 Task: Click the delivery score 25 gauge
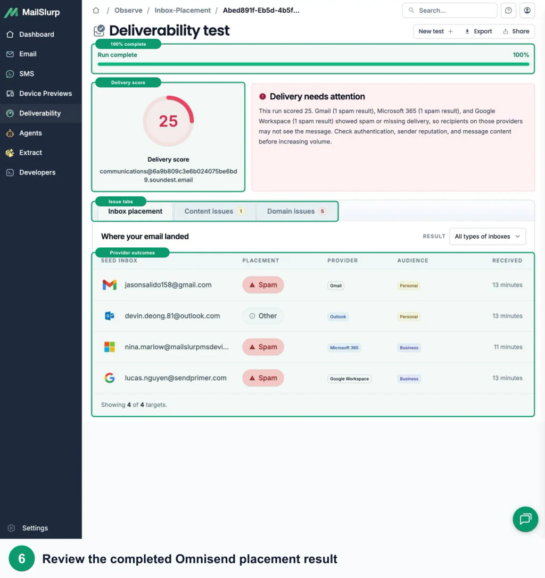click(x=168, y=121)
